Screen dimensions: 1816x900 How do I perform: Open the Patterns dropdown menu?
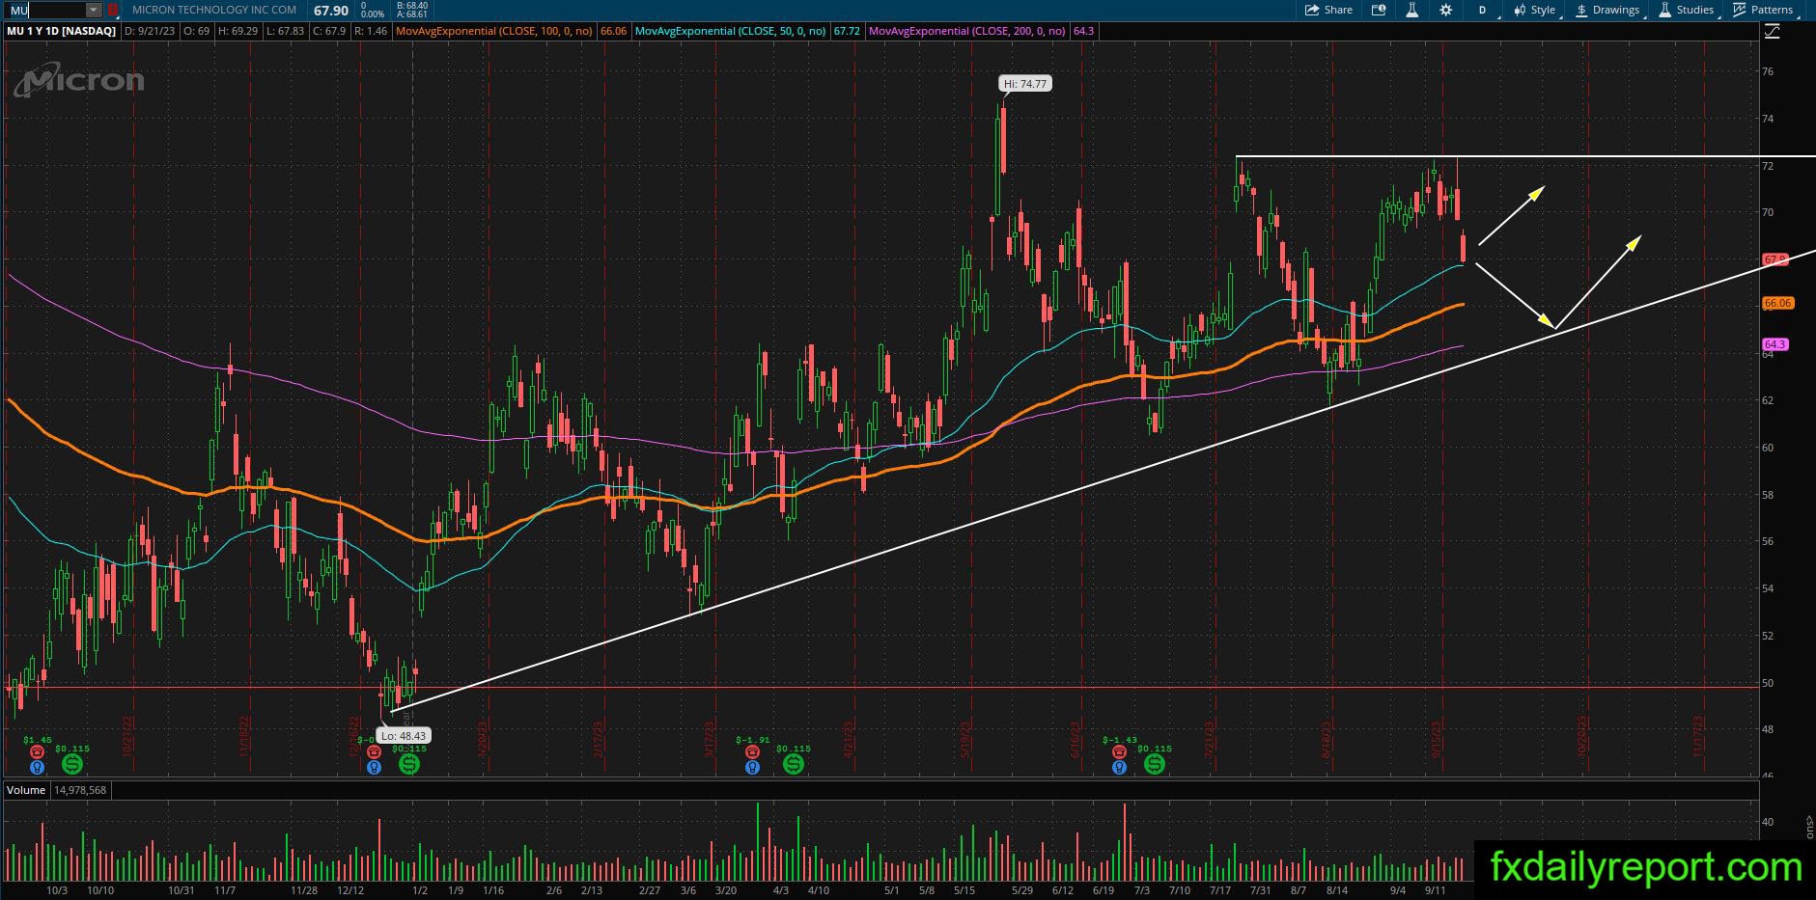tap(1764, 10)
